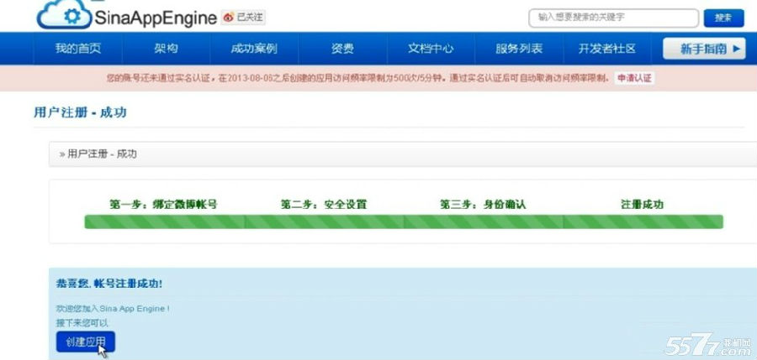
Task: Click the SinaAppEngine title text
Action: coord(156,18)
